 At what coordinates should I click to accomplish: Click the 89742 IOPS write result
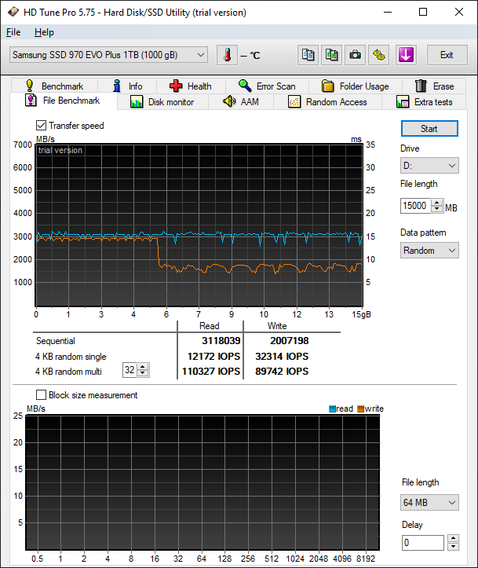point(282,372)
